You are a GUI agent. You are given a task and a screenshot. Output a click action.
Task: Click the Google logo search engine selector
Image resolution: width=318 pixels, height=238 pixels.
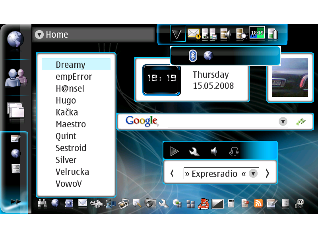point(142,121)
